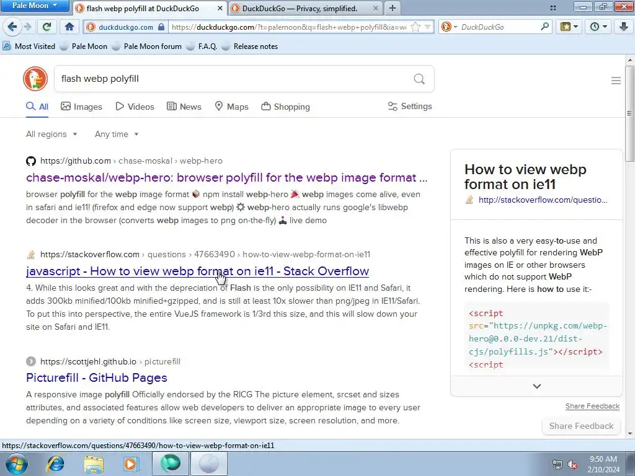635x476 pixels.
Task: Open Windows Media Player from taskbar
Action: click(x=131, y=464)
